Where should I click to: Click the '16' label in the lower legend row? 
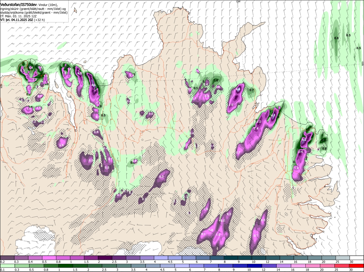(x=293, y=270)
